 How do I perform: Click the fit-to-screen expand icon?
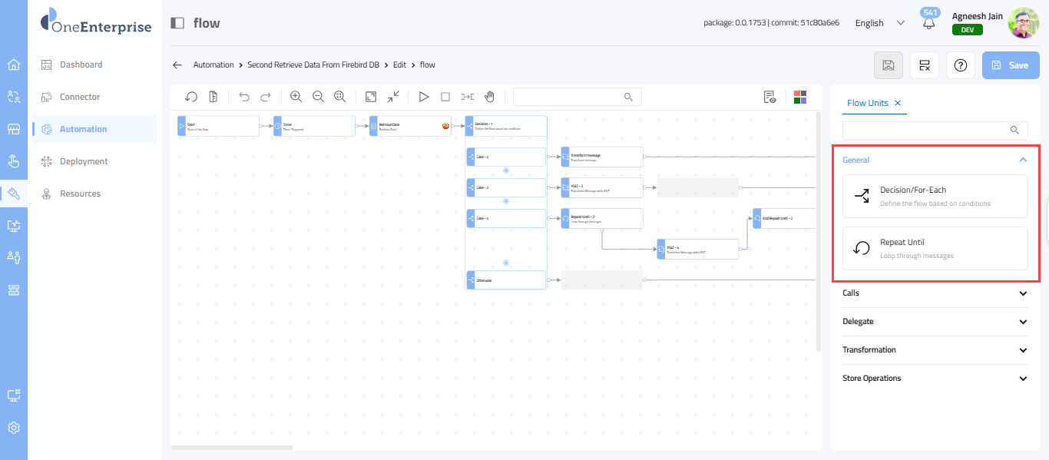[371, 97]
